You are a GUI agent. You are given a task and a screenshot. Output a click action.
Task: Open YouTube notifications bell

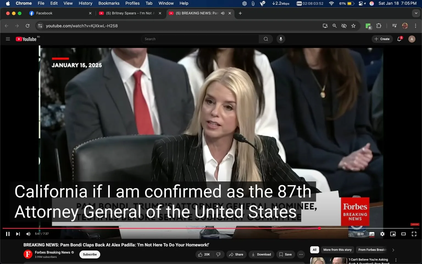pos(399,39)
